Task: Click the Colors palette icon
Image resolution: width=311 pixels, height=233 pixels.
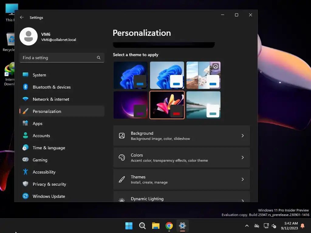Action: pos(122,157)
